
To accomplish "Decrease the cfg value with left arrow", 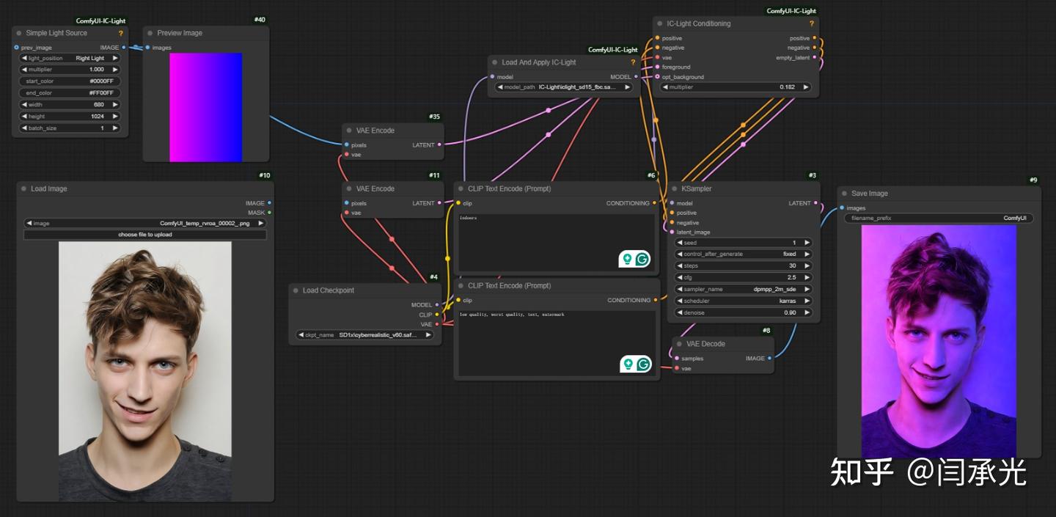I will pos(679,277).
